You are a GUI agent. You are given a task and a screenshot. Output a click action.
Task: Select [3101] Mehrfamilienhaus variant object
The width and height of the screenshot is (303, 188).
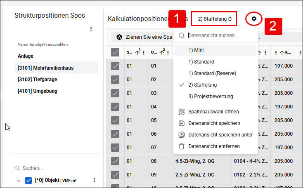[x=56, y=68]
